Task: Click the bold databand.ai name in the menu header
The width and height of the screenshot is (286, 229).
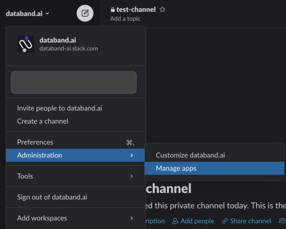Action: (x=58, y=40)
